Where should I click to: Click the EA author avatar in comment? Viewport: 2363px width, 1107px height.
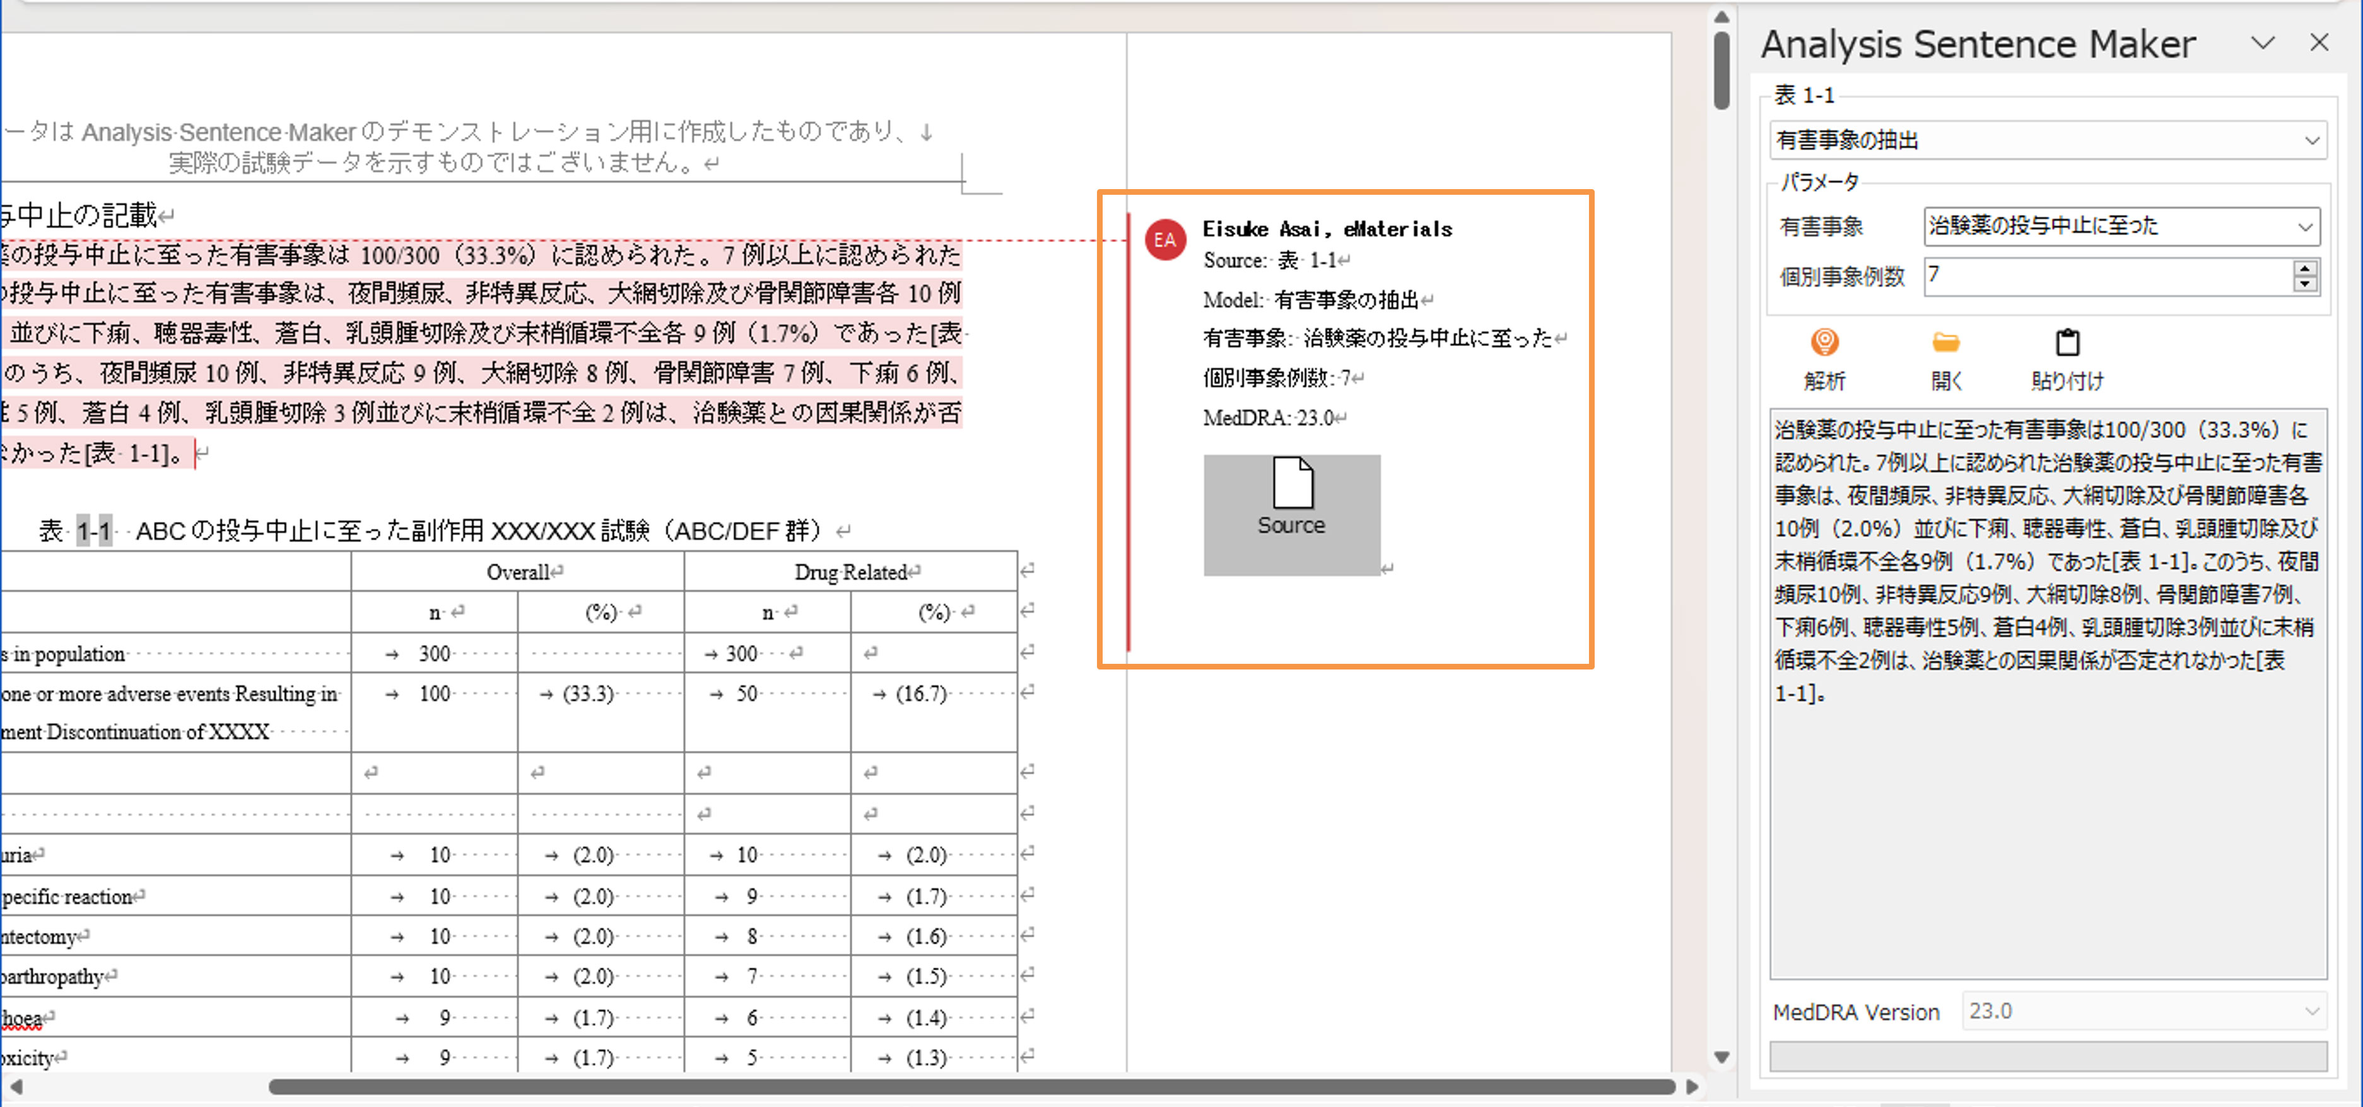(x=1164, y=240)
